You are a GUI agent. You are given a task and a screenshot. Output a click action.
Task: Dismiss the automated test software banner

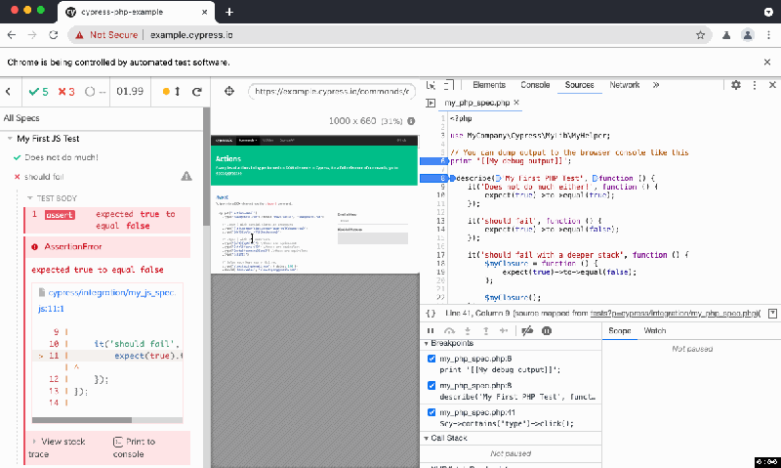[x=767, y=62]
